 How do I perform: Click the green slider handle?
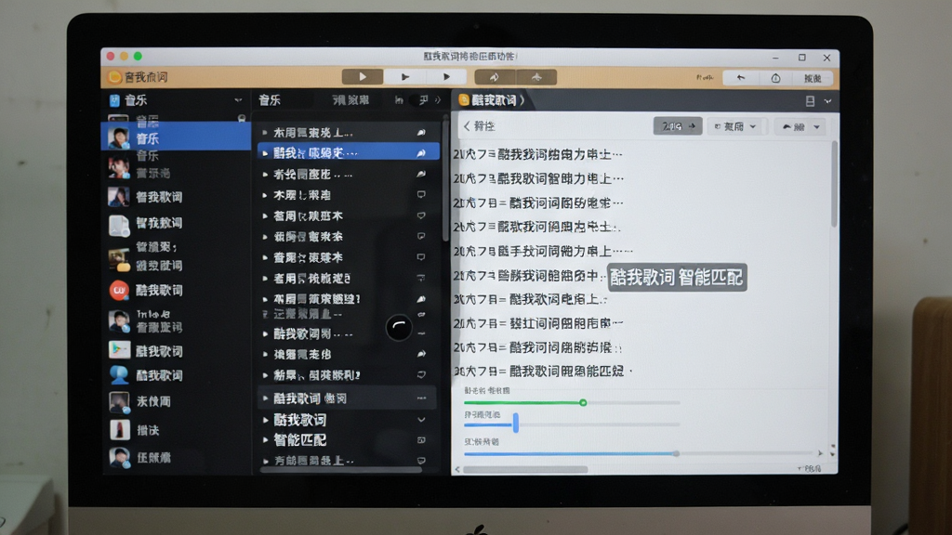583,403
